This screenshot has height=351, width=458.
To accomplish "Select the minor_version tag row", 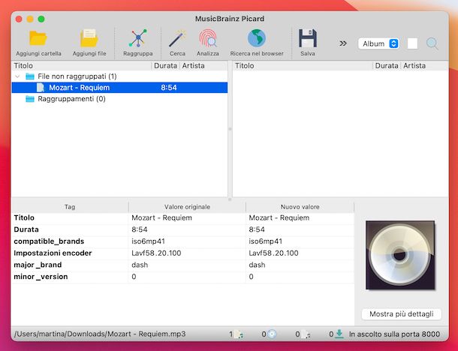I will tap(182, 277).
